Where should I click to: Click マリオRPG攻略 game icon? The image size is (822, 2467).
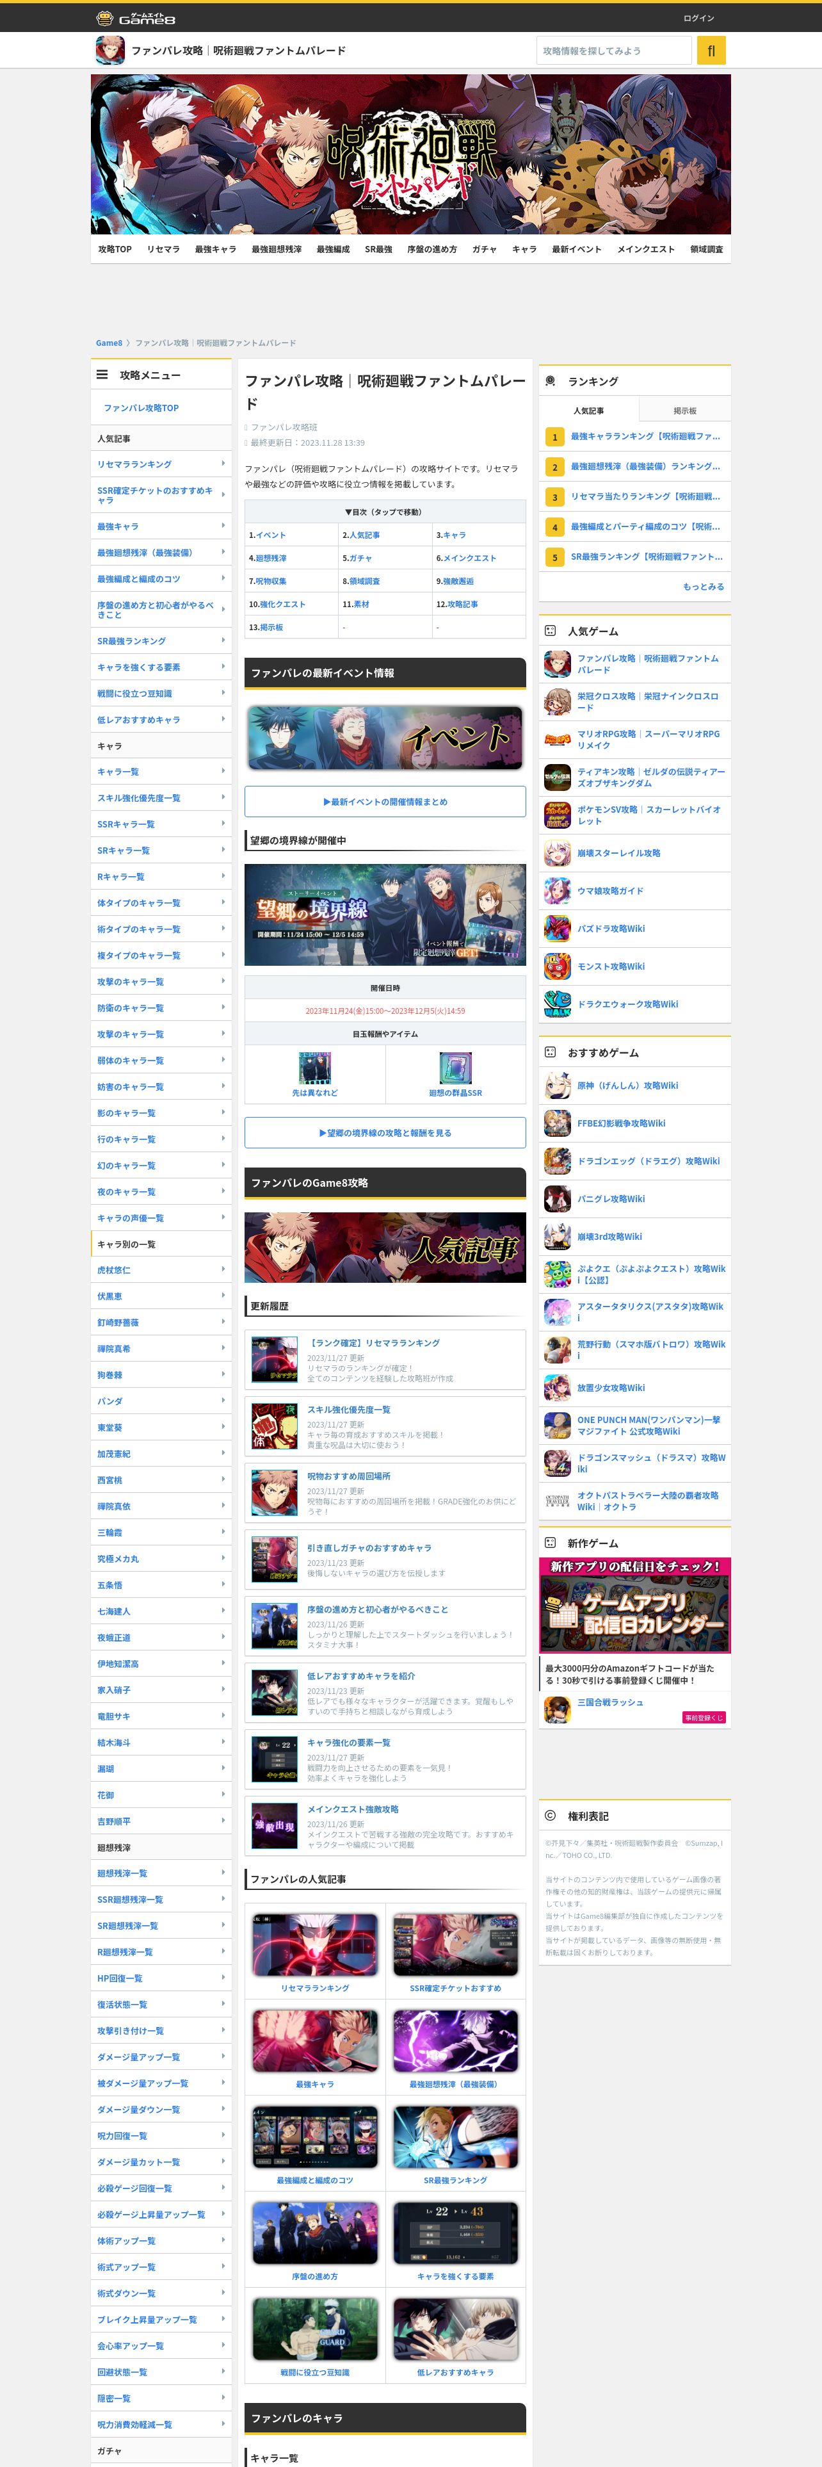click(x=557, y=739)
